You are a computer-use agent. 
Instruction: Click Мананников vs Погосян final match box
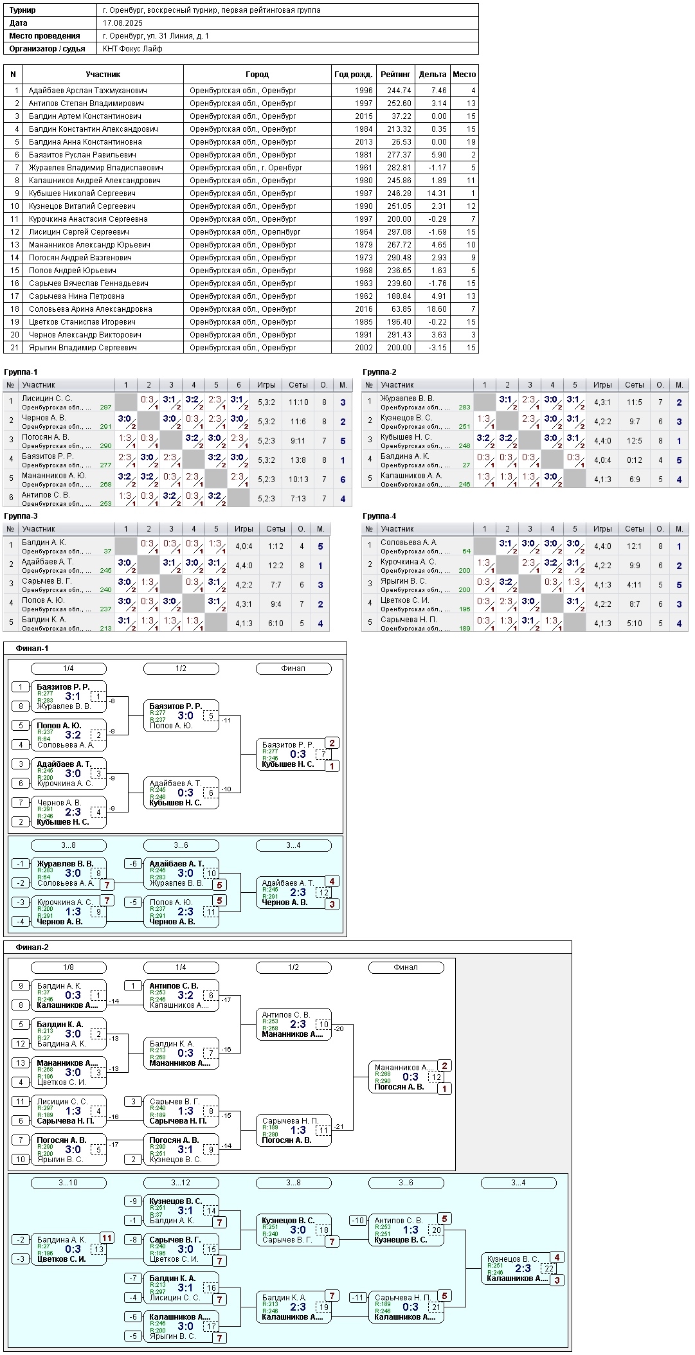click(x=406, y=1077)
